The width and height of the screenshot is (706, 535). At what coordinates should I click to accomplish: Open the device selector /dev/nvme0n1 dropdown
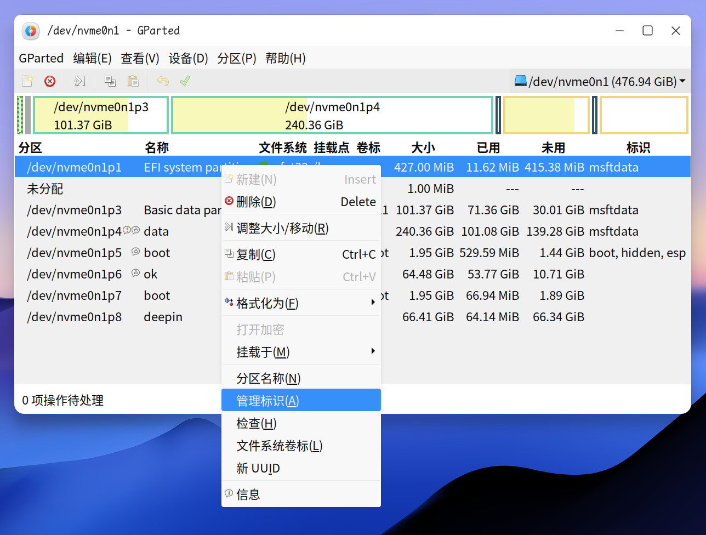(x=600, y=82)
